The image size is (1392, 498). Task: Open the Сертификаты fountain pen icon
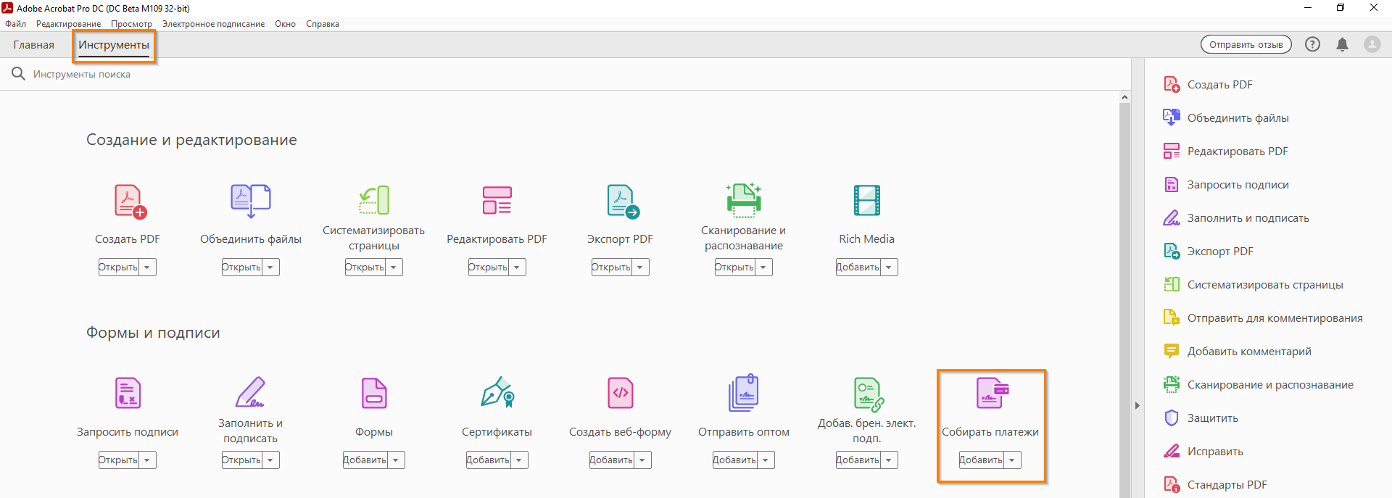click(x=497, y=391)
